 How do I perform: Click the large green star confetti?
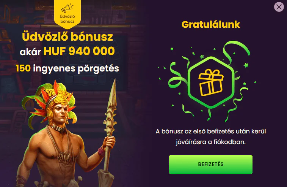pyautogui.click(x=246, y=65)
